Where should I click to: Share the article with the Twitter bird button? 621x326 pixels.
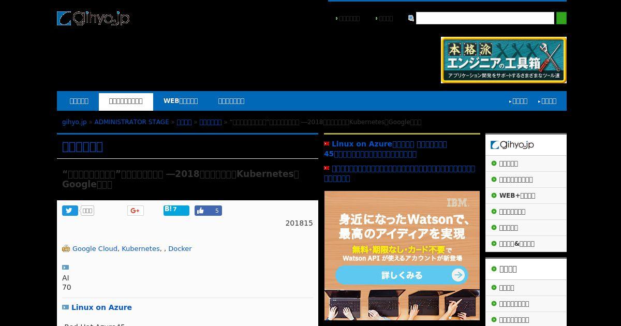70,211
